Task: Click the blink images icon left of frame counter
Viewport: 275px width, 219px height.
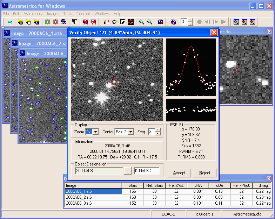Action: (x=173, y=22)
